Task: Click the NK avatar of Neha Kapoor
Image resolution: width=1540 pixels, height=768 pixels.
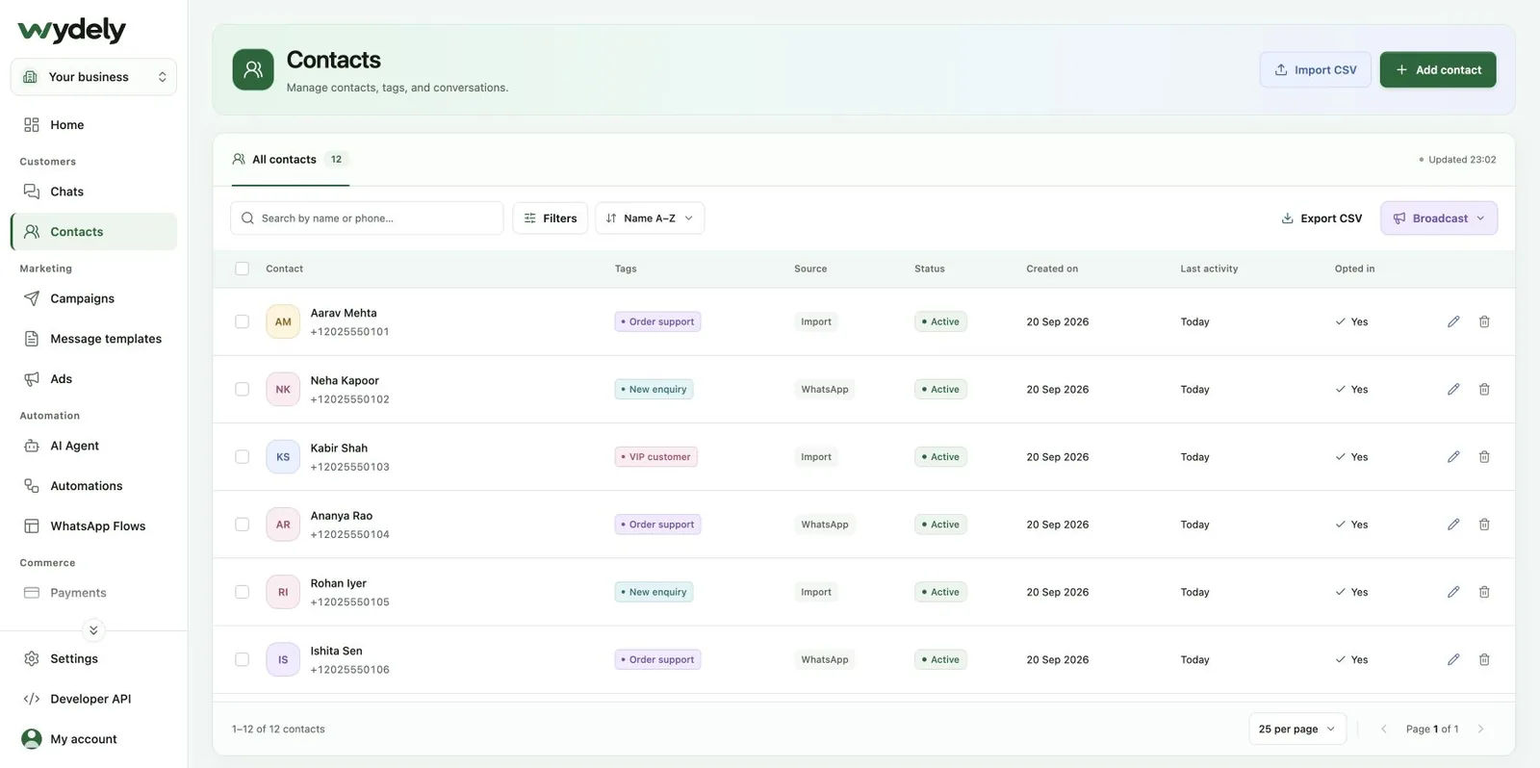Action: (x=283, y=389)
